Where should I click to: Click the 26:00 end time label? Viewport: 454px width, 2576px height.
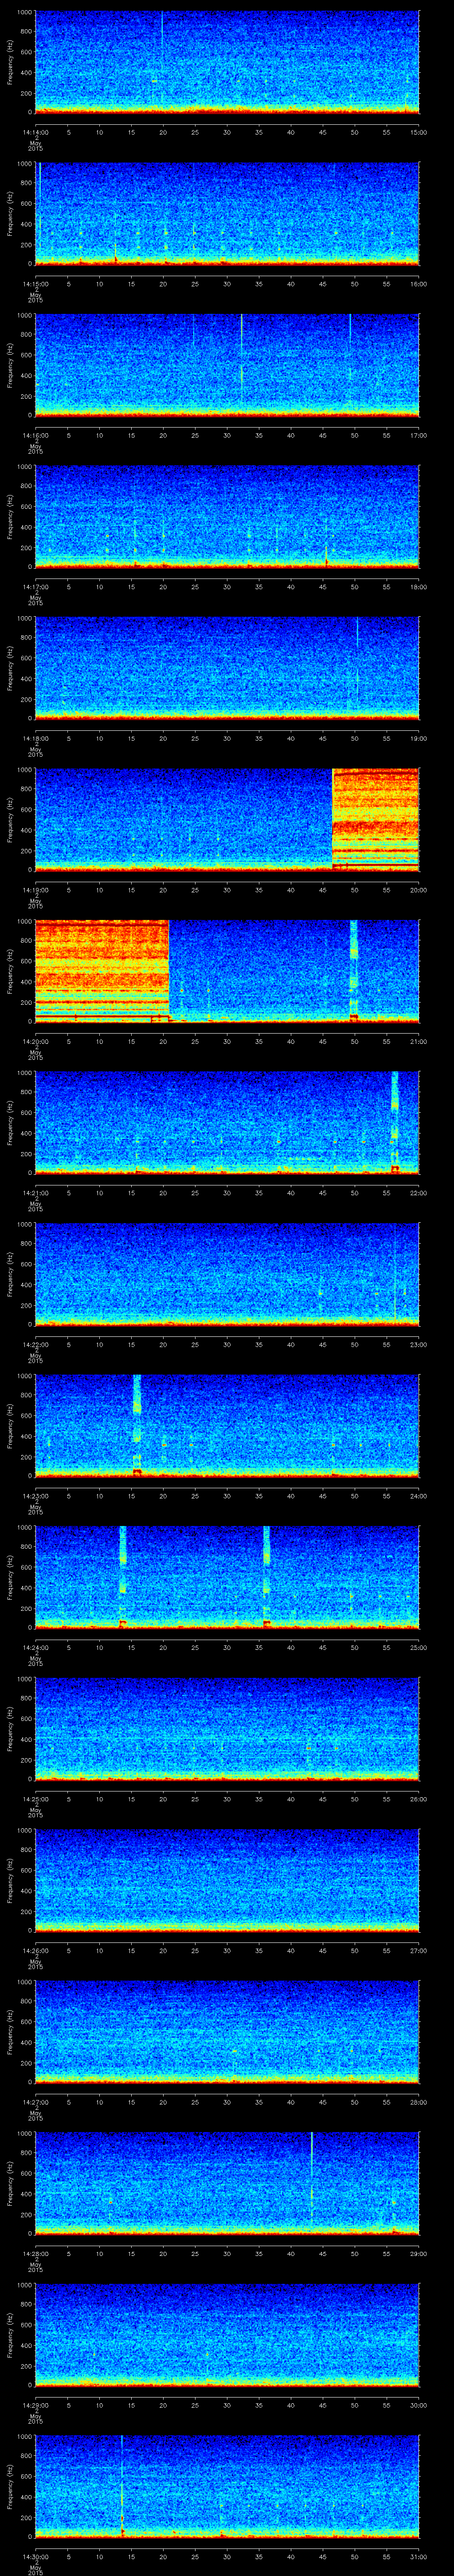pyautogui.click(x=418, y=1799)
